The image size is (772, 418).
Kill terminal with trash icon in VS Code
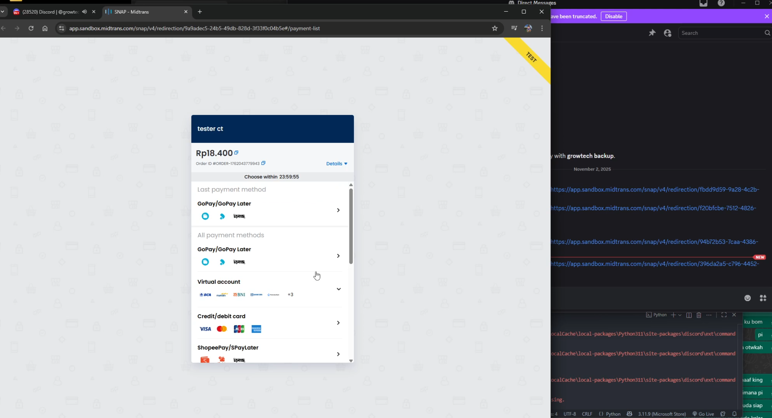[699, 315]
